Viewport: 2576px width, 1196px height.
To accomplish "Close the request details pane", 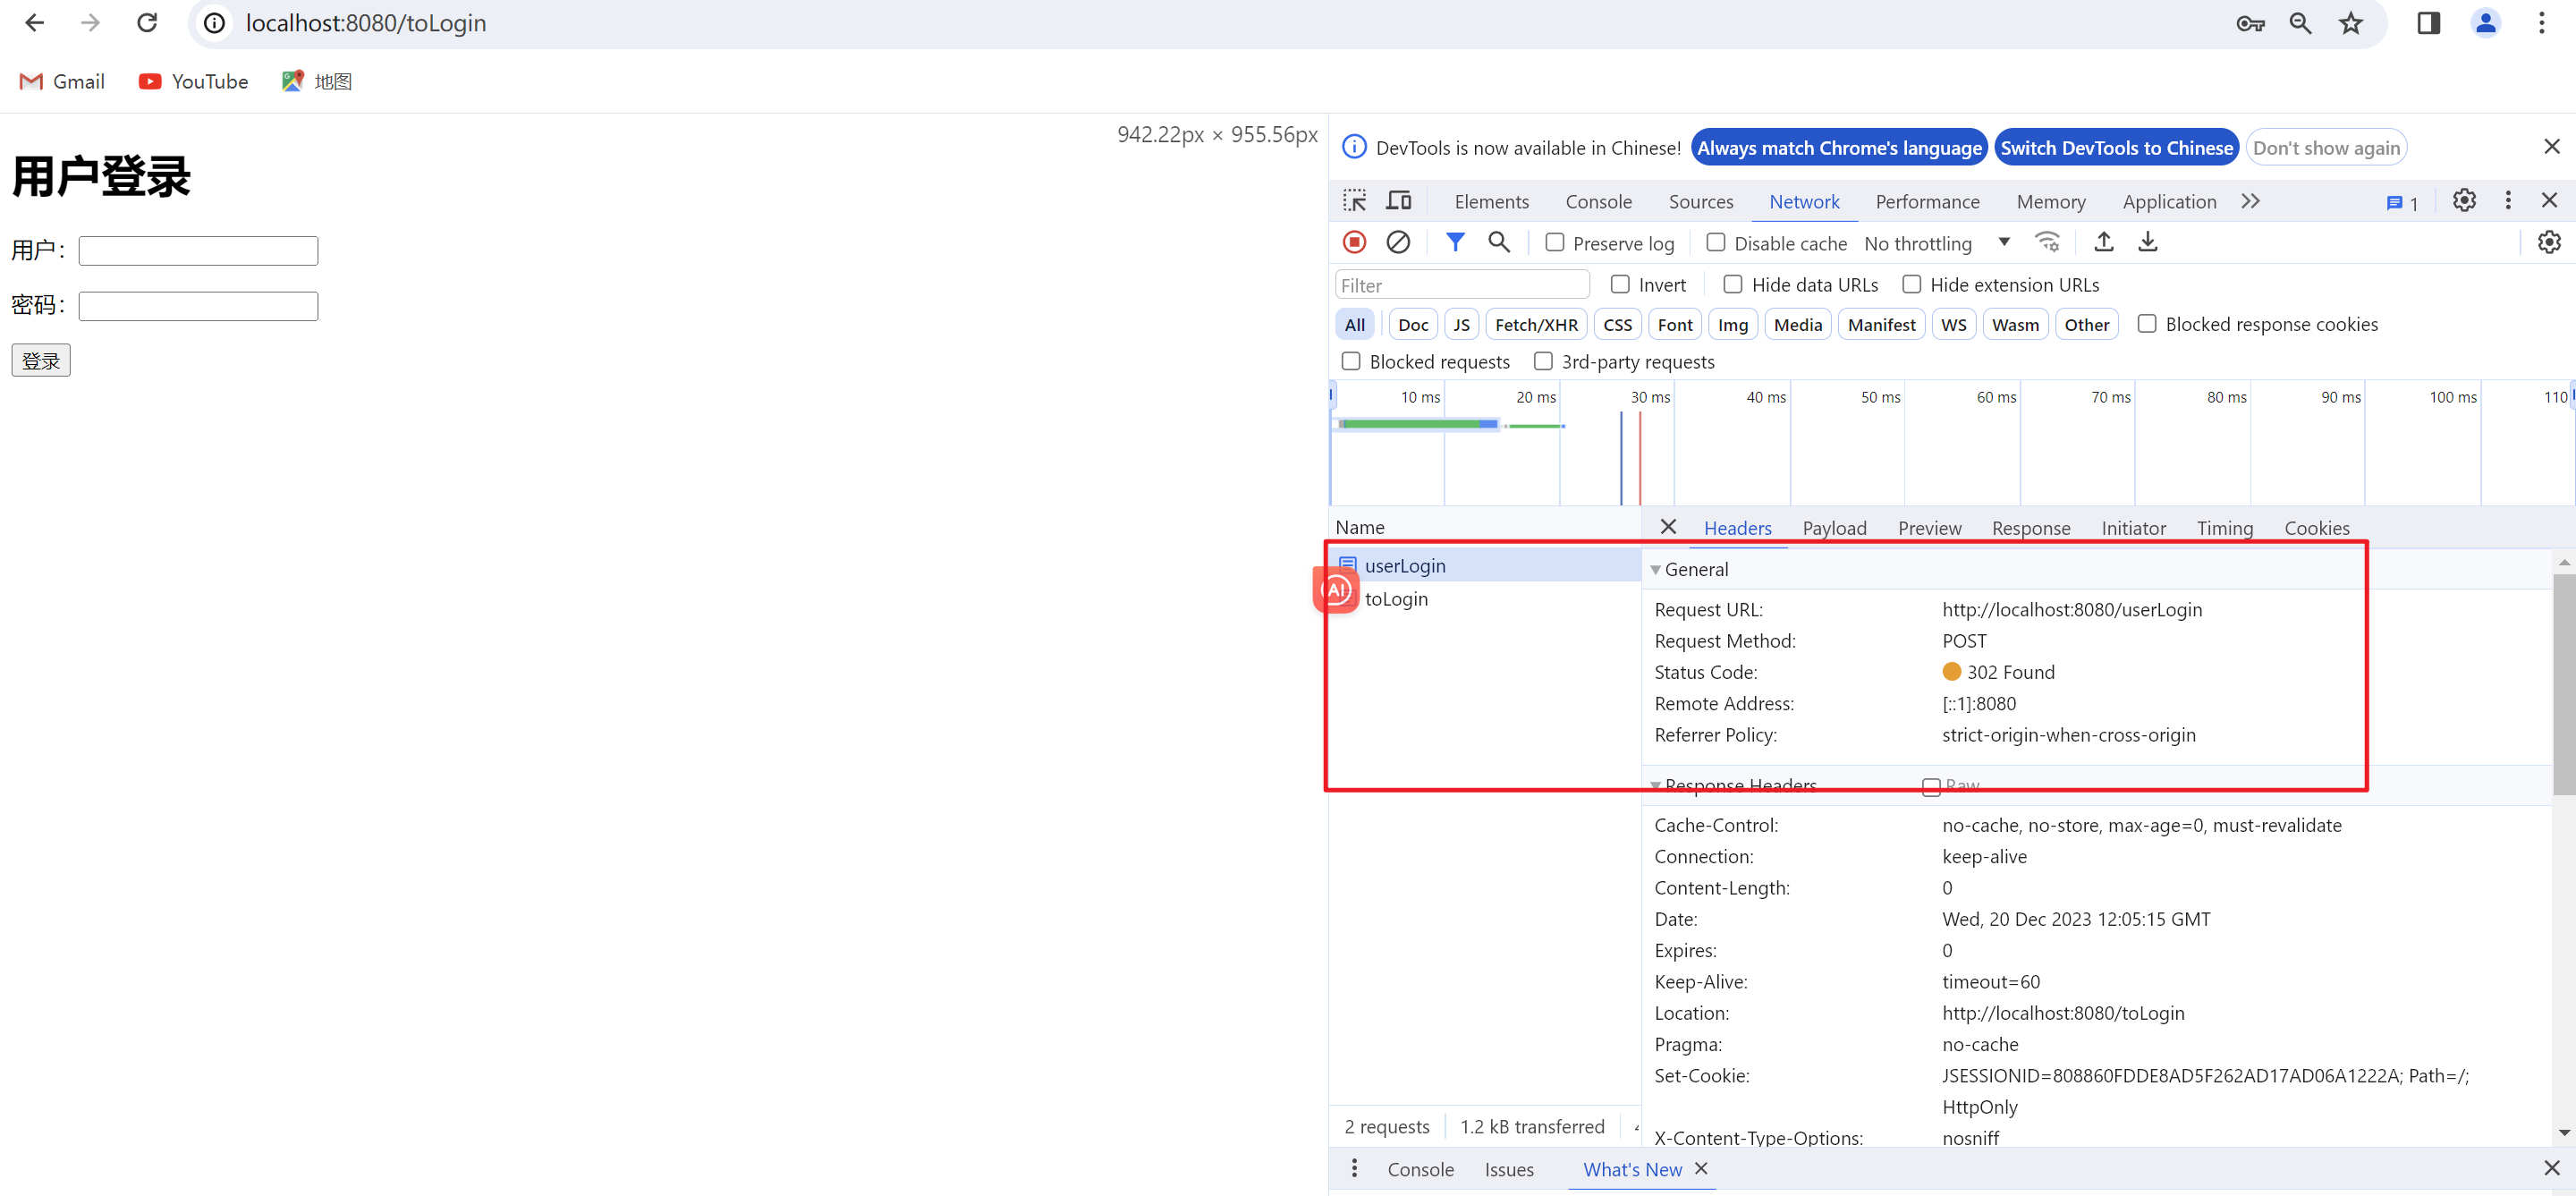I will (x=1667, y=526).
